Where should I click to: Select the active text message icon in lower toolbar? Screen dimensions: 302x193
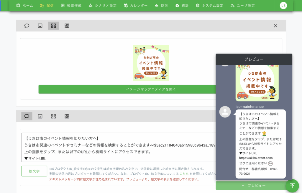[x=27, y=116]
